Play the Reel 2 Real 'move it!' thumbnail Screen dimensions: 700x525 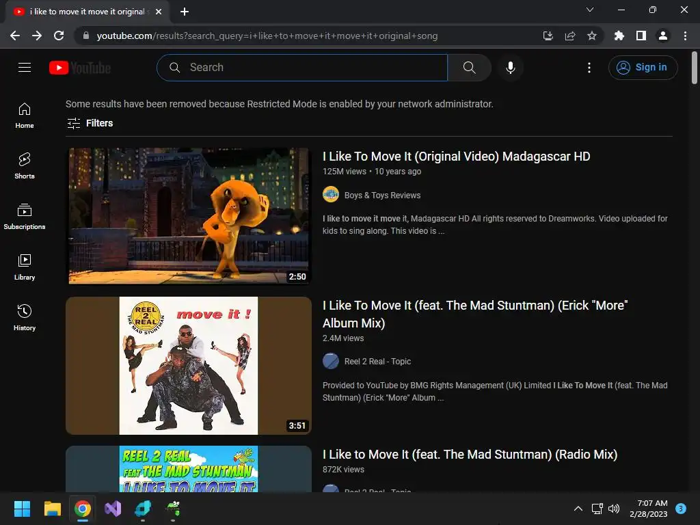click(x=189, y=366)
